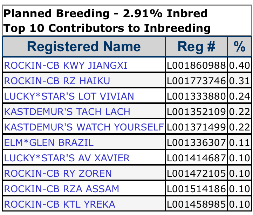Viewport: 253px width, 215px height.
Task: Click ROCKIN-CB RZA ASSAM link
Action: point(62,189)
